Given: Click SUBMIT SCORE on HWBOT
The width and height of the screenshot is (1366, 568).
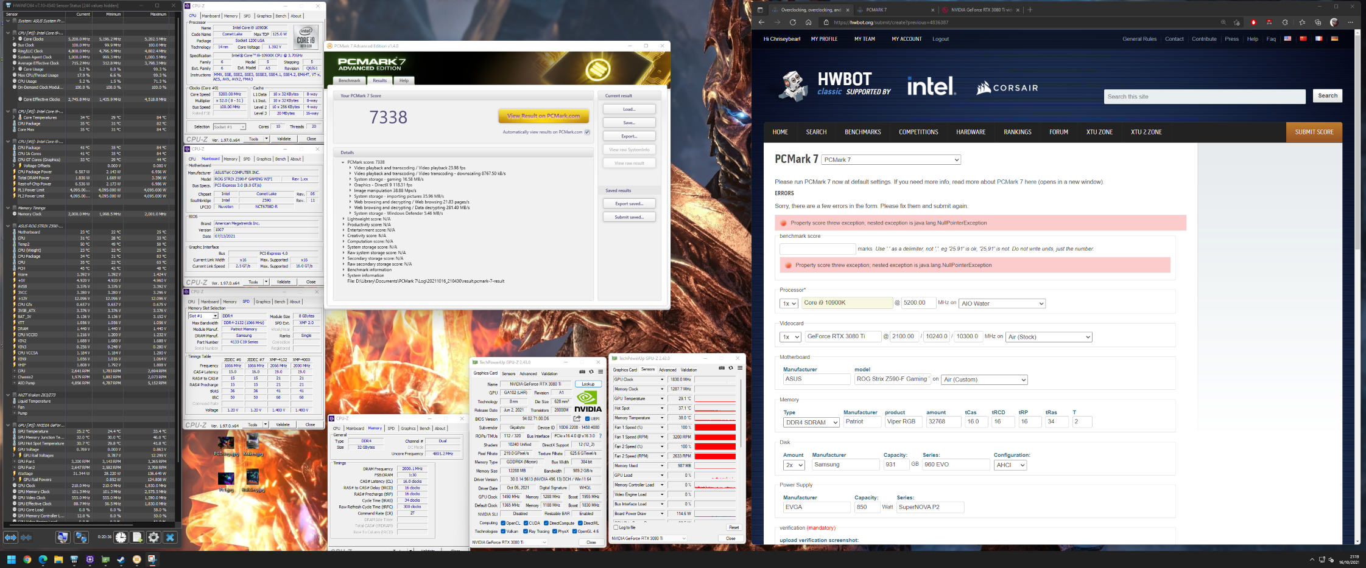Looking at the screenshot, I should (x=1314, y=132).
